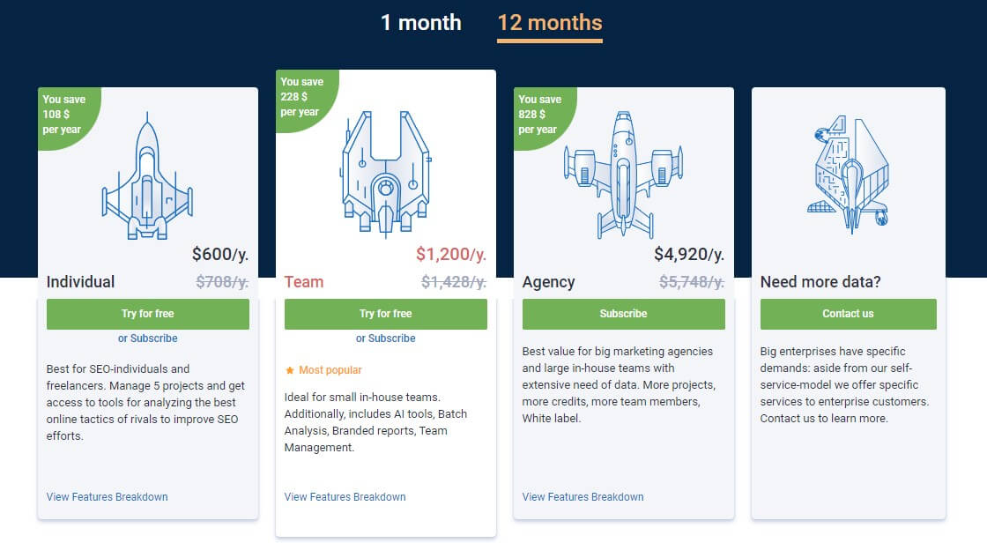Open 'View Features Breakdown' for Agency

click(582, 496)
